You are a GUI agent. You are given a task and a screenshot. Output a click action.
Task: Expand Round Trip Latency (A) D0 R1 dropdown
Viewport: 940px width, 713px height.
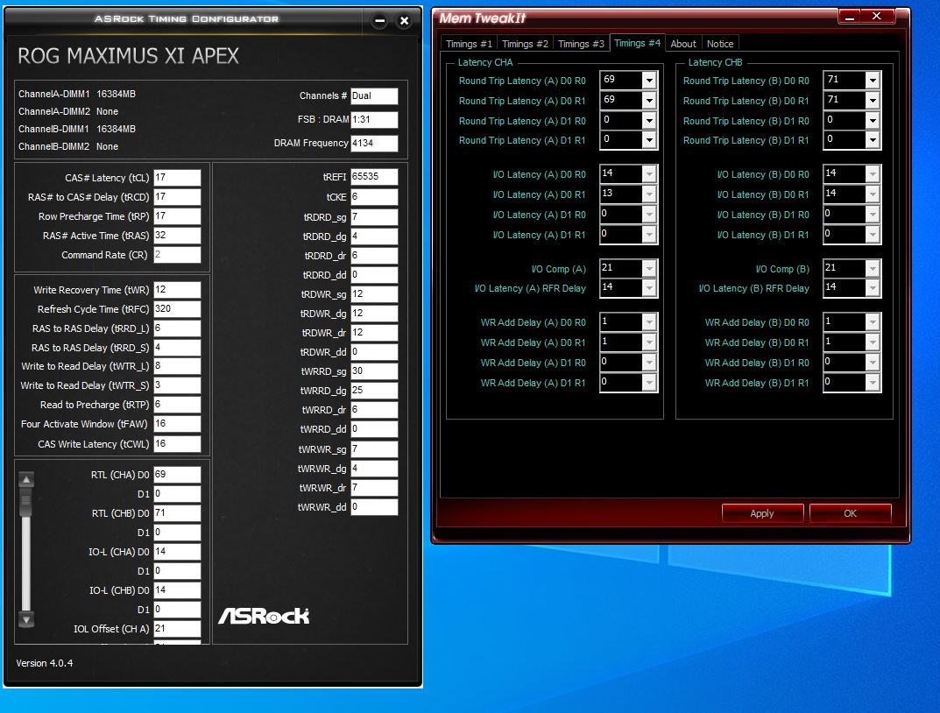click(x=649, y=101)
